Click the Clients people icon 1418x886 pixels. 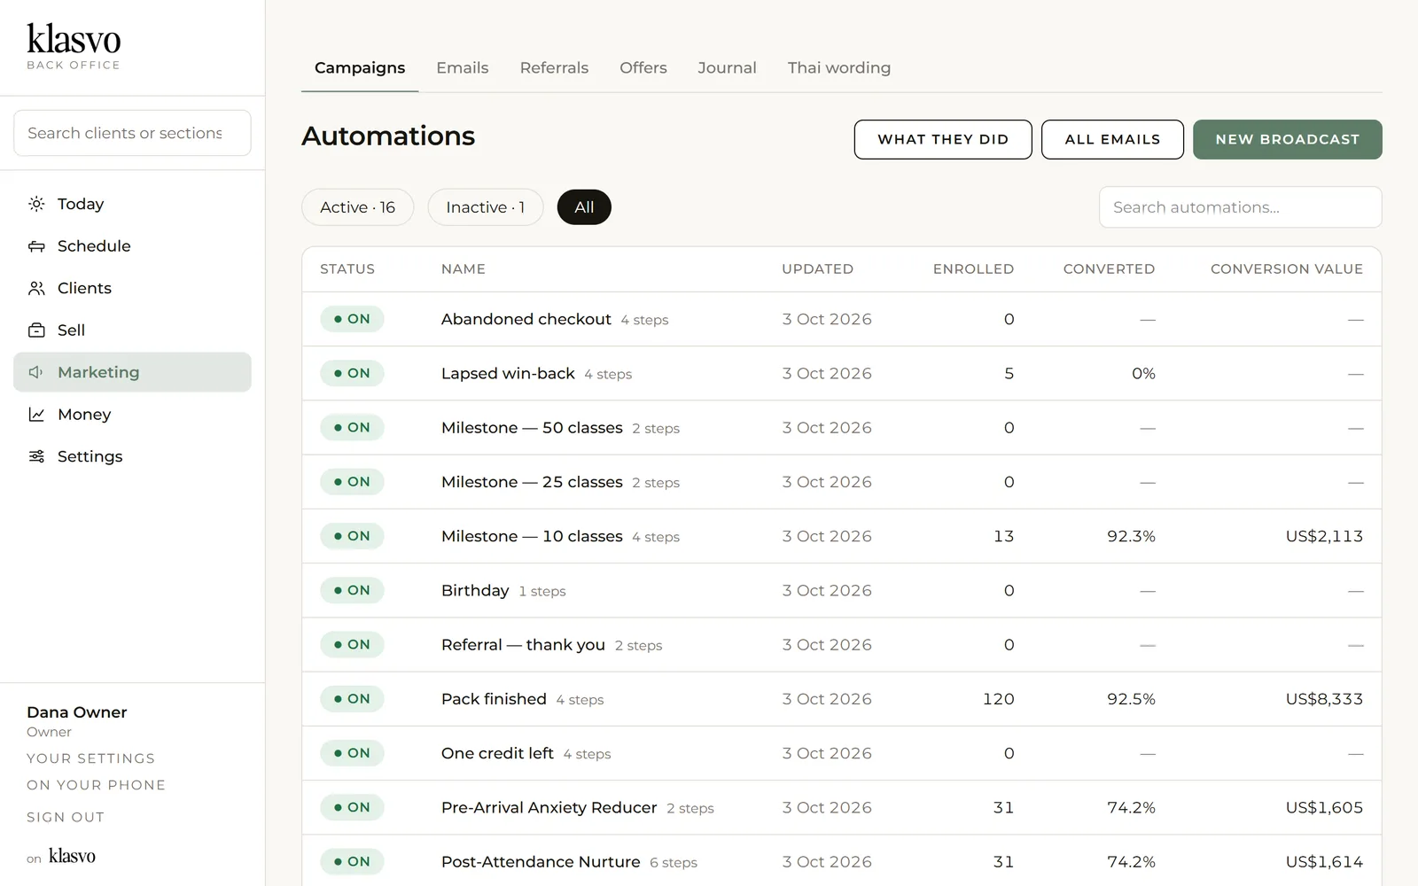coord(36,288)
